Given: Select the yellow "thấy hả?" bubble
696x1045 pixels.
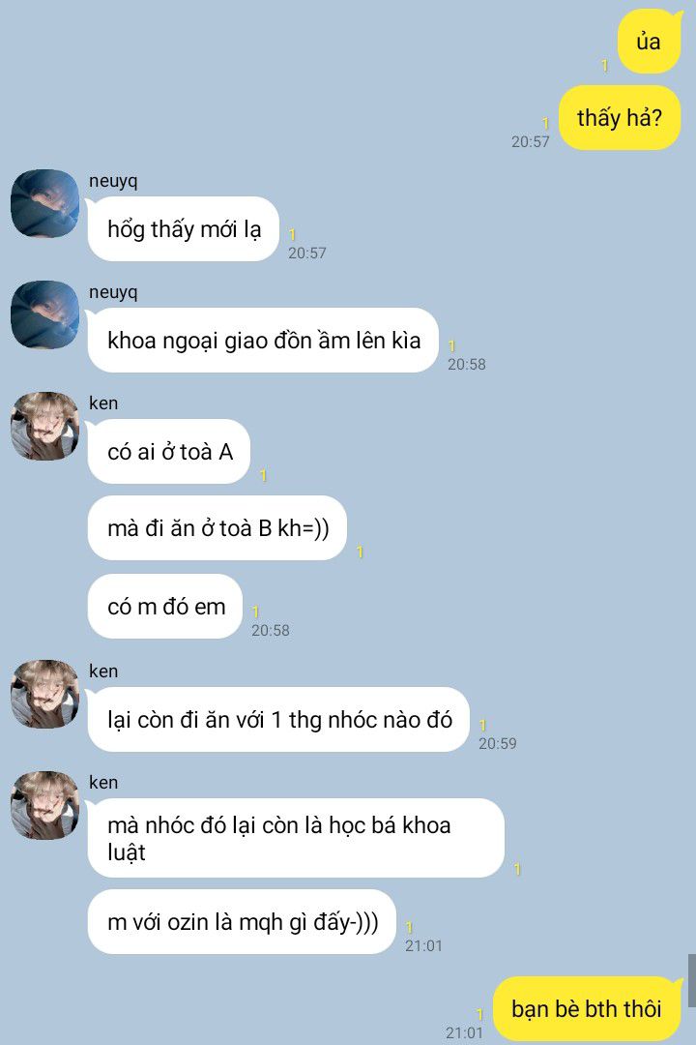Looking at the screenshot, I should point(620,117).
